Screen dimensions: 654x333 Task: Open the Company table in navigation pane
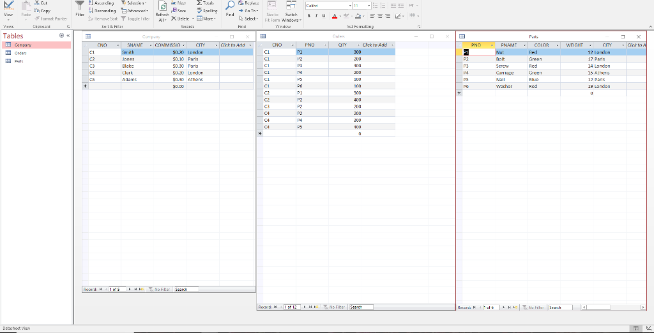tap(36, 45)
